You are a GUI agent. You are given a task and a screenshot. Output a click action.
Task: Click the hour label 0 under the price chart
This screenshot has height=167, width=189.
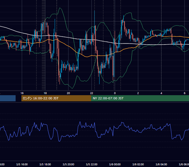(x=115, y=93)
